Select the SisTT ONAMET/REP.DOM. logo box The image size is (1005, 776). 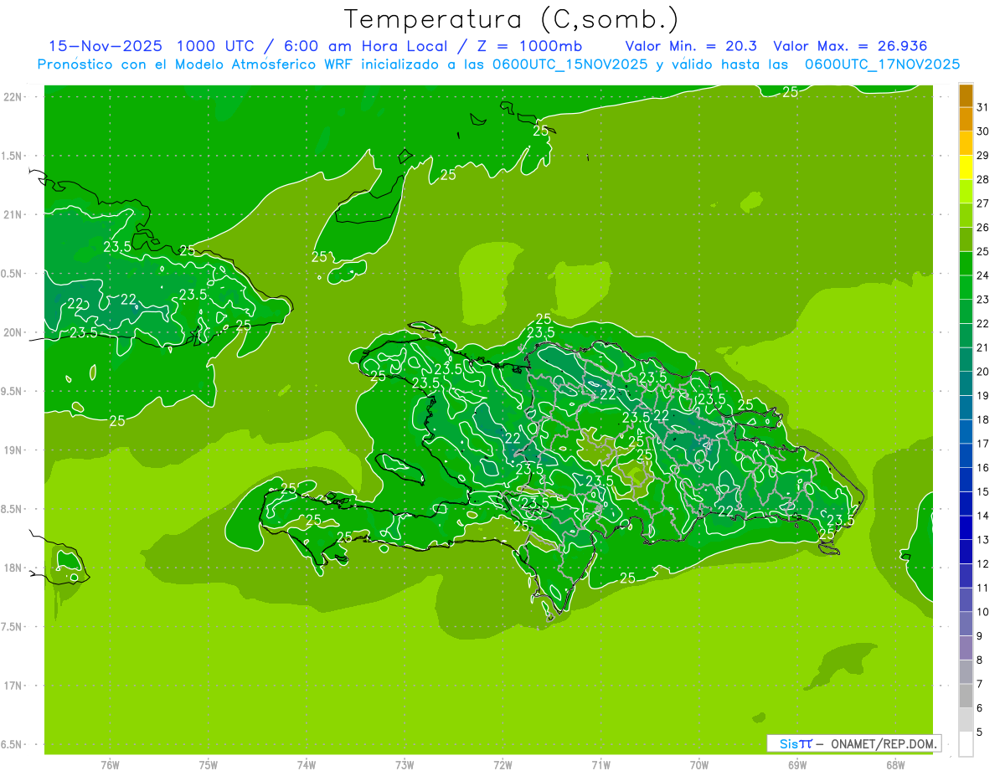[853, 743]
